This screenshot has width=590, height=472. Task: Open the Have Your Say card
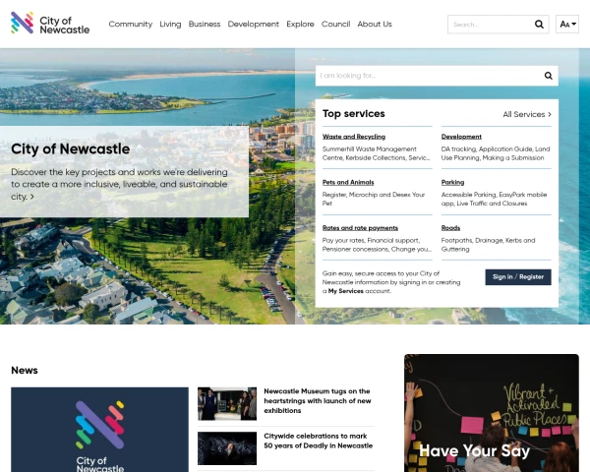(492, 413)
